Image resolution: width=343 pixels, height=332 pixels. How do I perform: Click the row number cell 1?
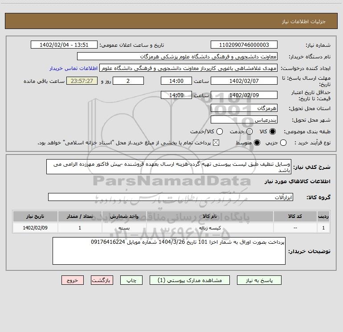(x=323, y=228)
